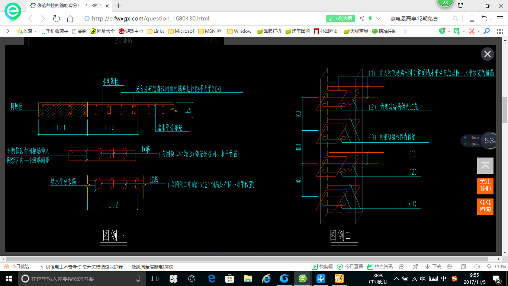Open the bookmarks sidebar toggle
508x286 pixels.
point(7,31)
